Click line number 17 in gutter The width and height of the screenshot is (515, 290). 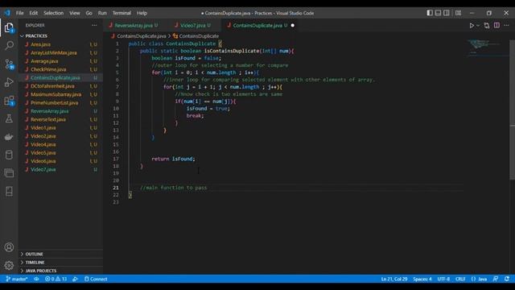pyautogui.click(x=116, y=159)
